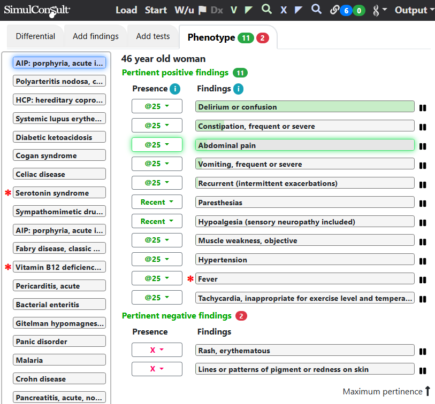Viewport: 435px width, 404px height.
Task: Switch to the Differential tab
Action: tap(35, 36)
